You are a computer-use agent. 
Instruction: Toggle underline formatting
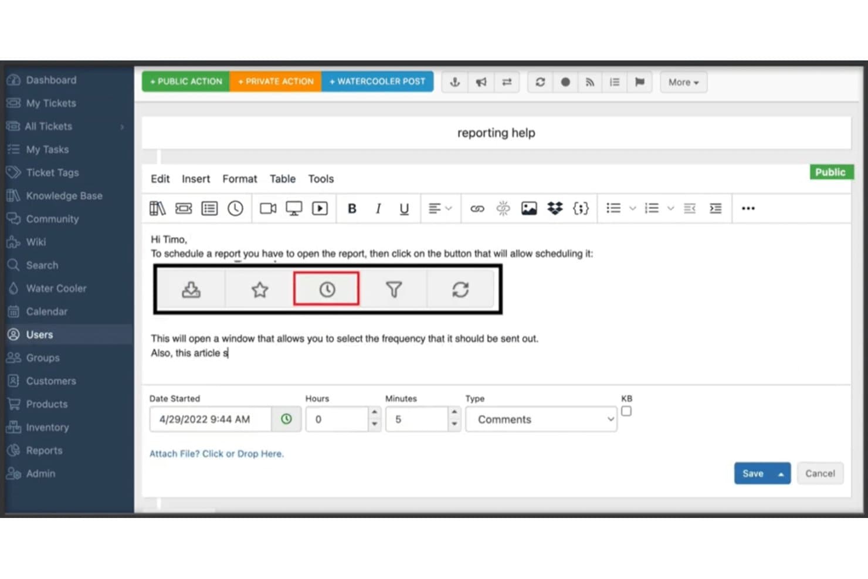[404, 208]
